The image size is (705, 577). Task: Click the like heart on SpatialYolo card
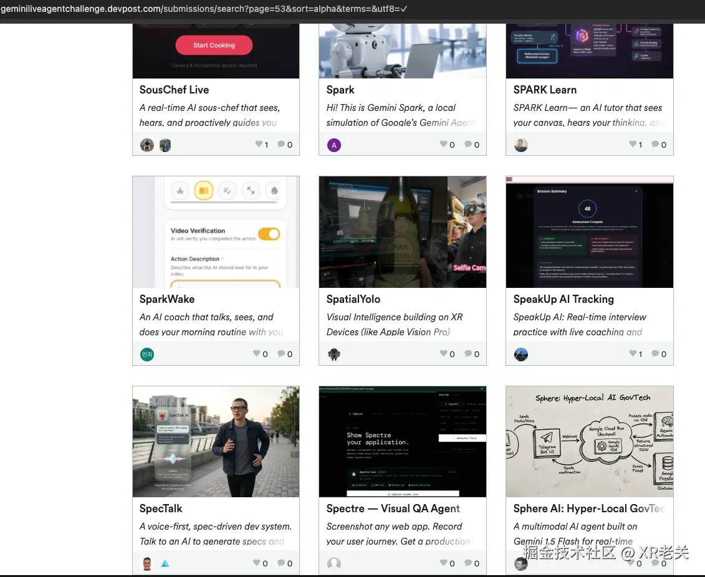tap(444, 353)
